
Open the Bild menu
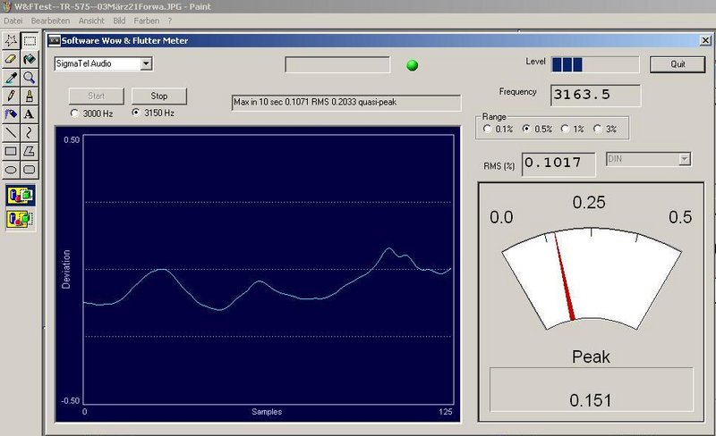point(119,21)
